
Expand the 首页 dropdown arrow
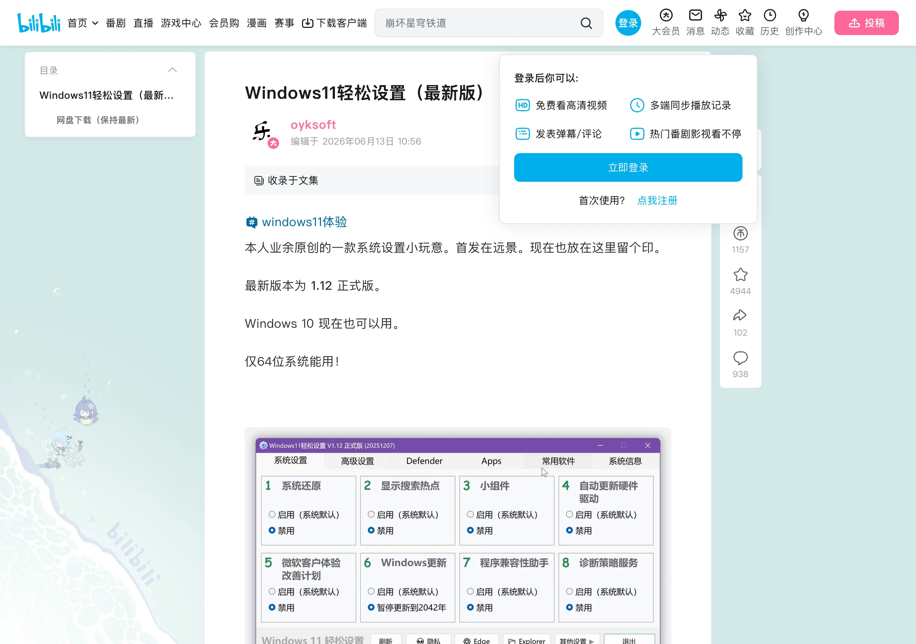(95, 23)
